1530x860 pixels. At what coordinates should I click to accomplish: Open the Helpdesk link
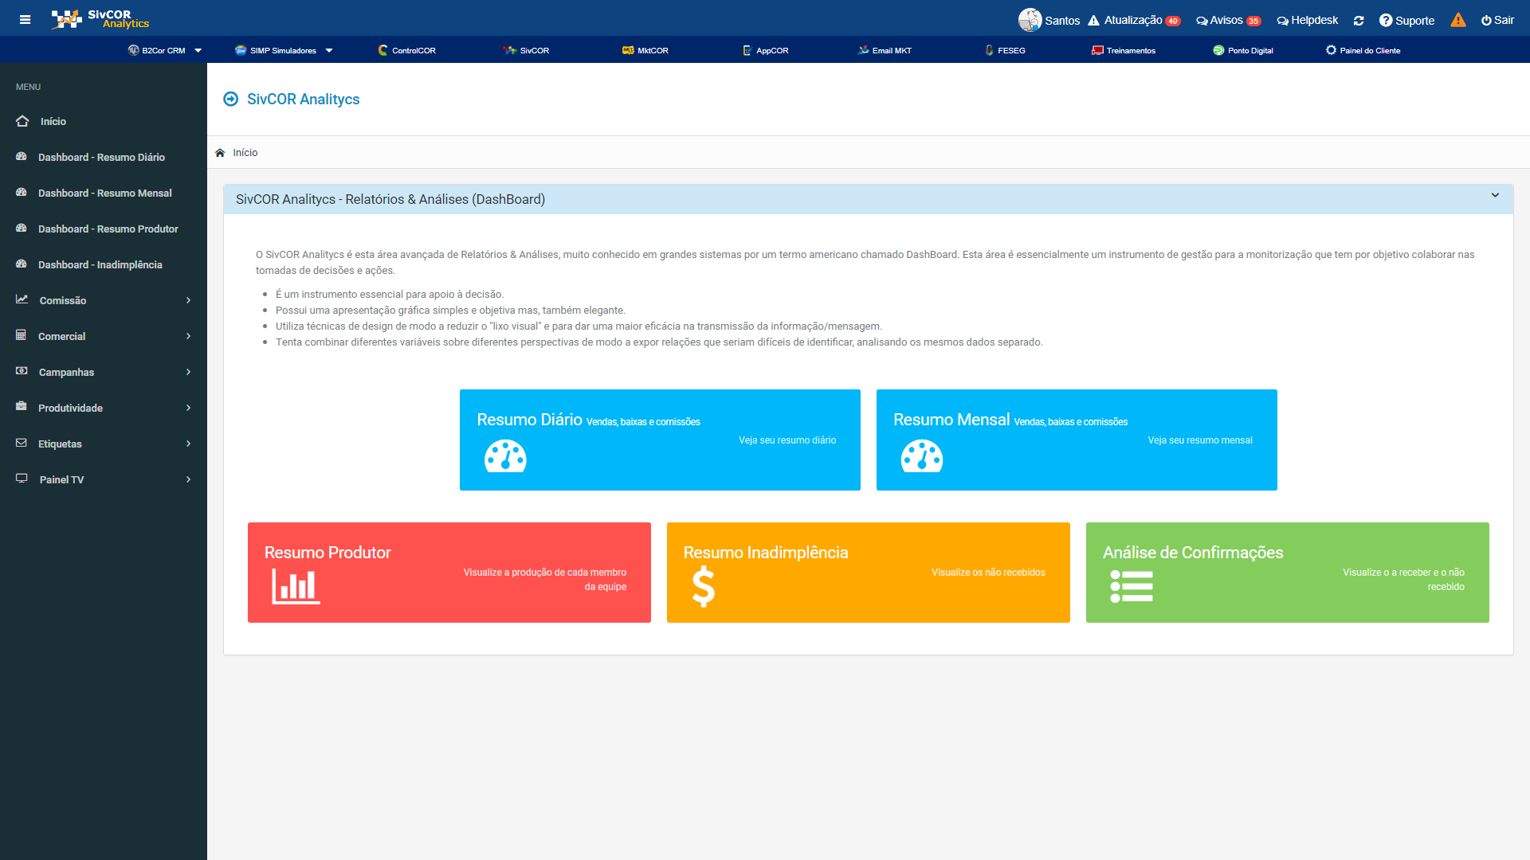point(1307,21)
